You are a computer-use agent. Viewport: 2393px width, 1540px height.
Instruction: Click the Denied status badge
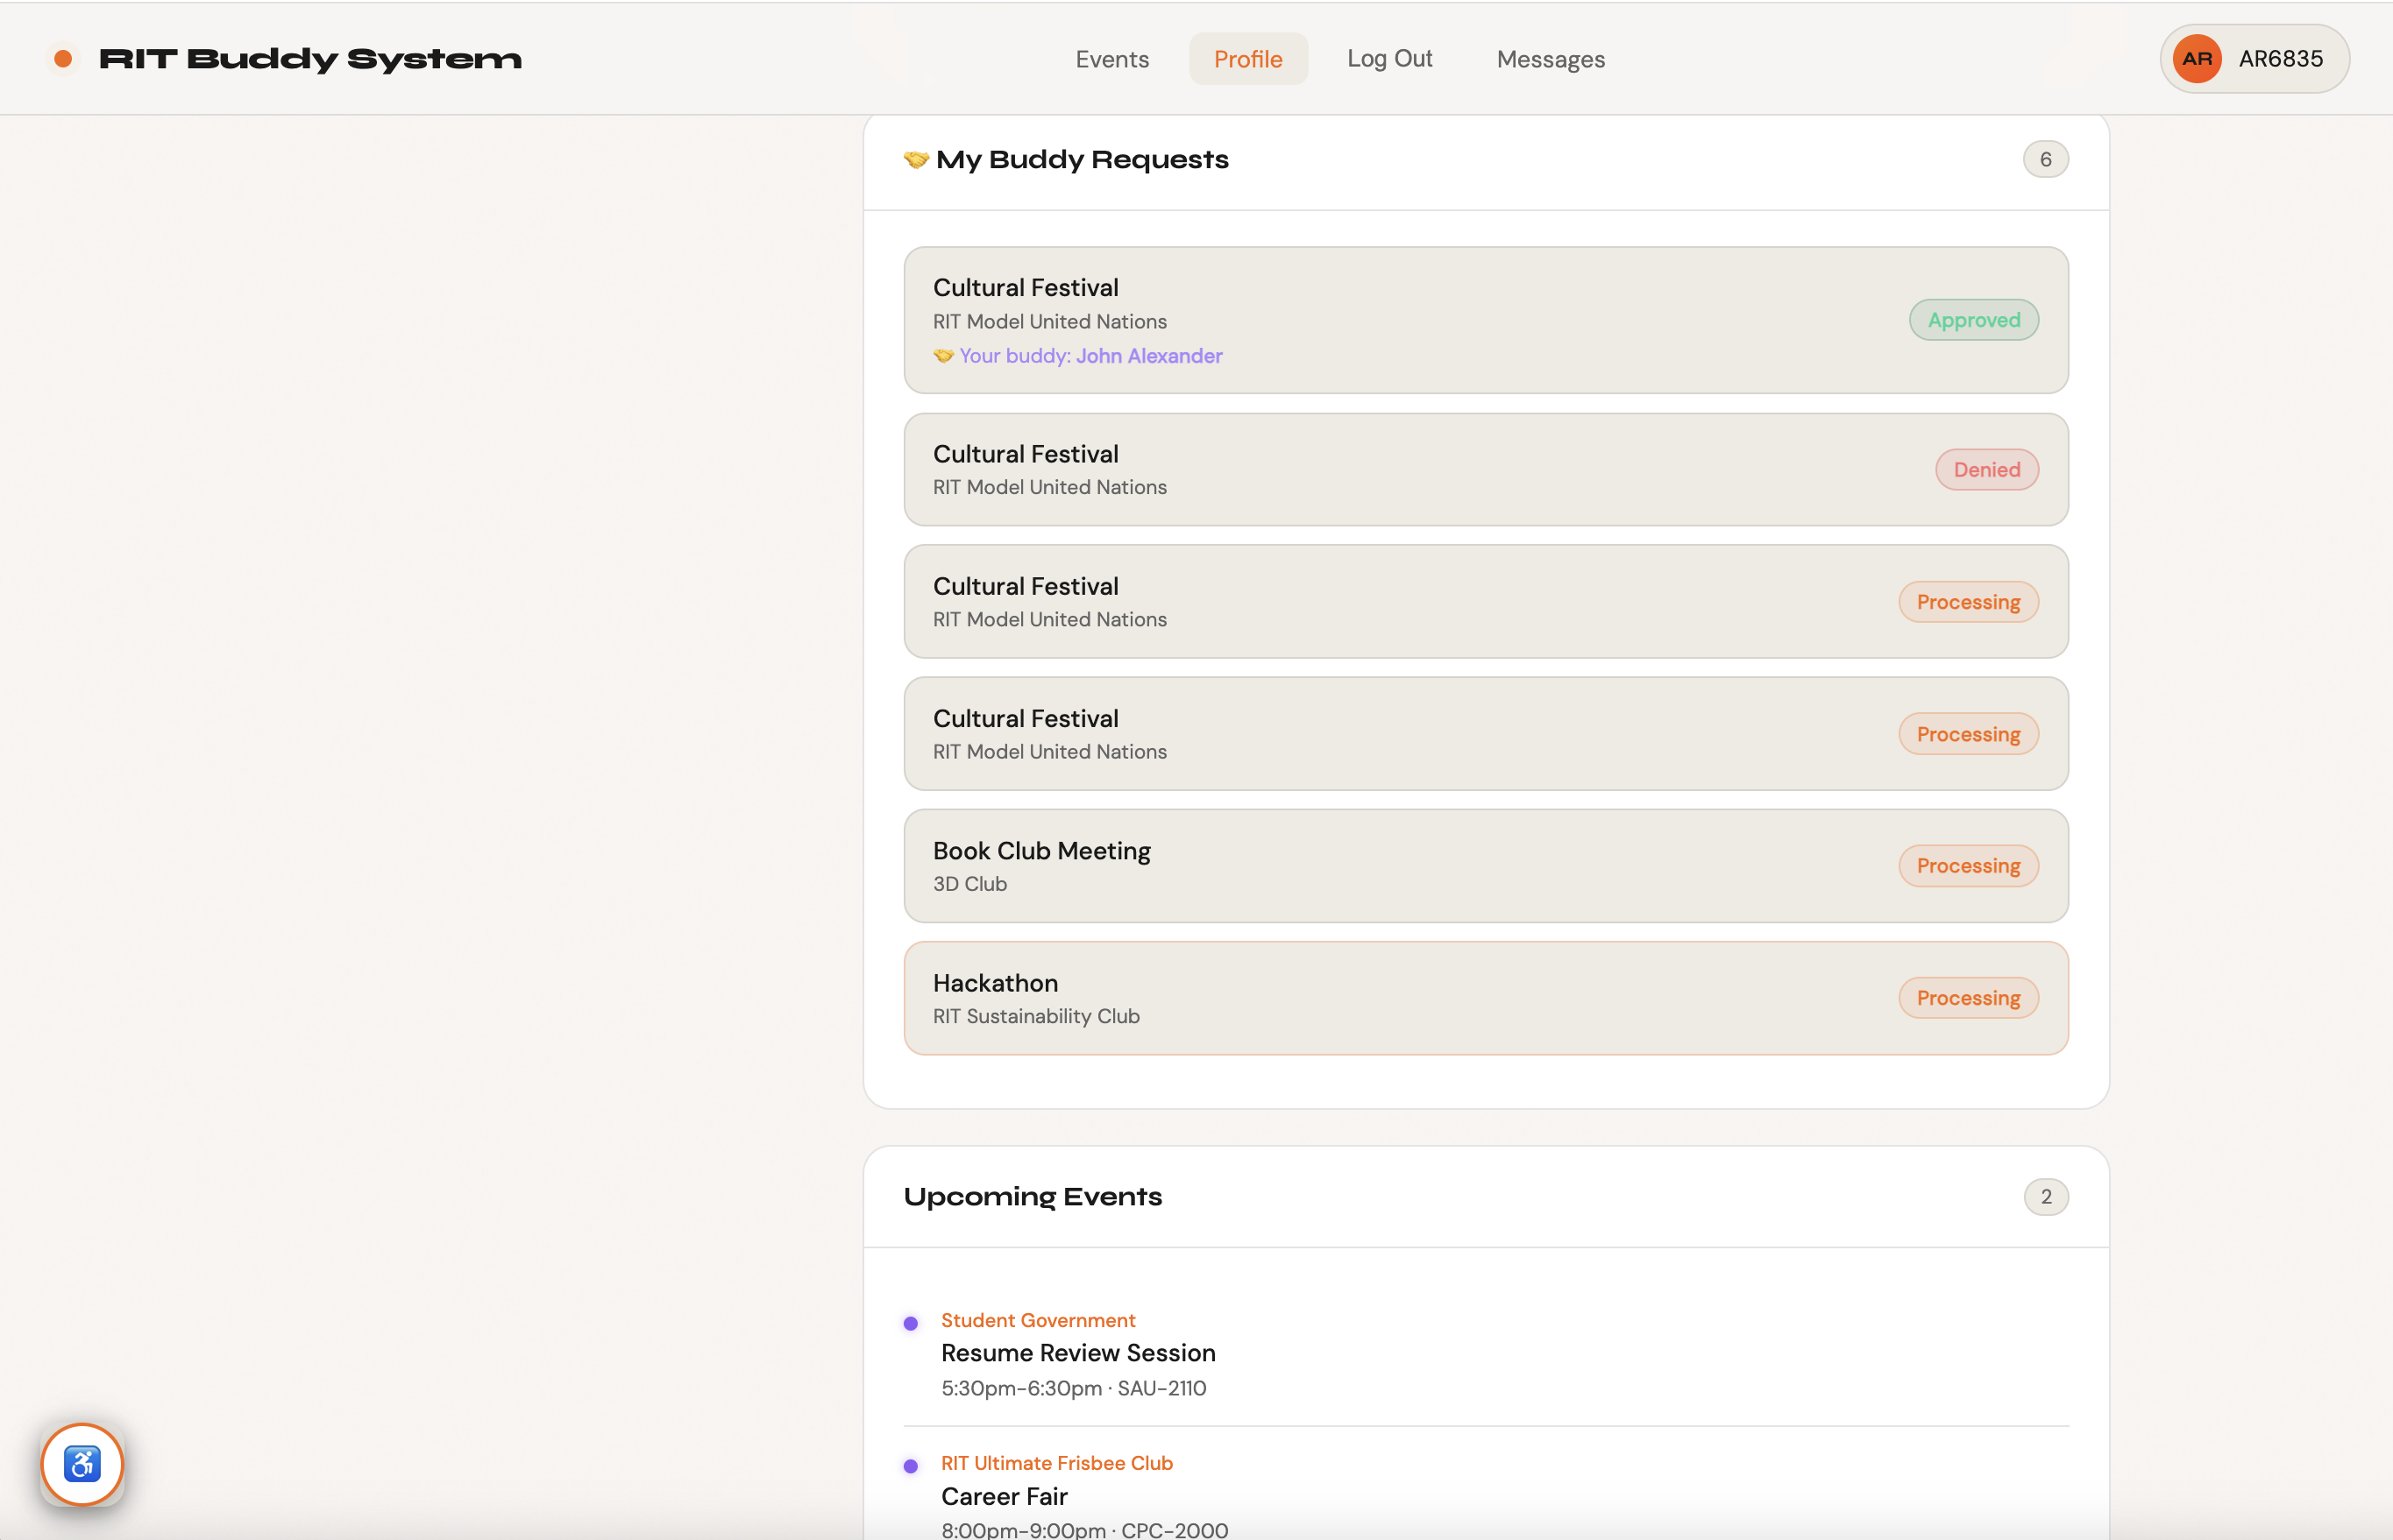tap(1985, 470)
